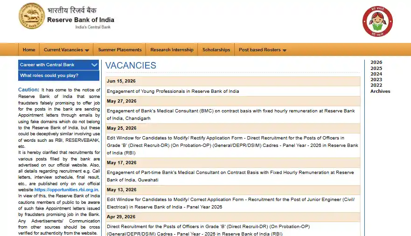
Task: Open Medical Consultant Chandigarh vacancy notice
Action: coord(230,114)
